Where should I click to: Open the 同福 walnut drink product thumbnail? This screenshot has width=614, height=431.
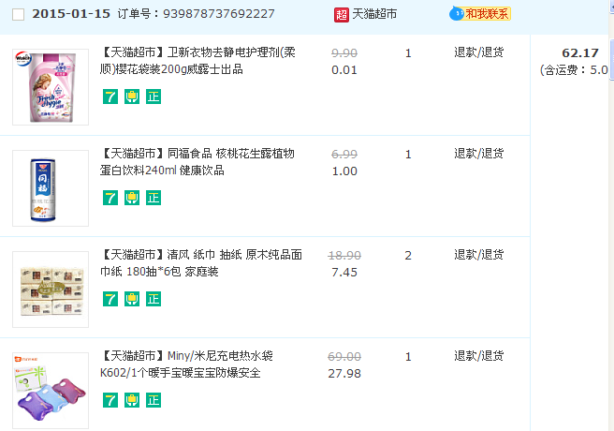pos(51,188)
